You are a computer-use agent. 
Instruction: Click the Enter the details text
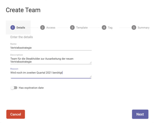tap(22, 37)
